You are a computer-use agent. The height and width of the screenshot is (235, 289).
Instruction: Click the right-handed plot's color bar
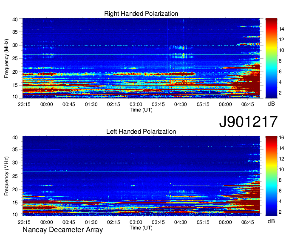(x=271, y=58)
